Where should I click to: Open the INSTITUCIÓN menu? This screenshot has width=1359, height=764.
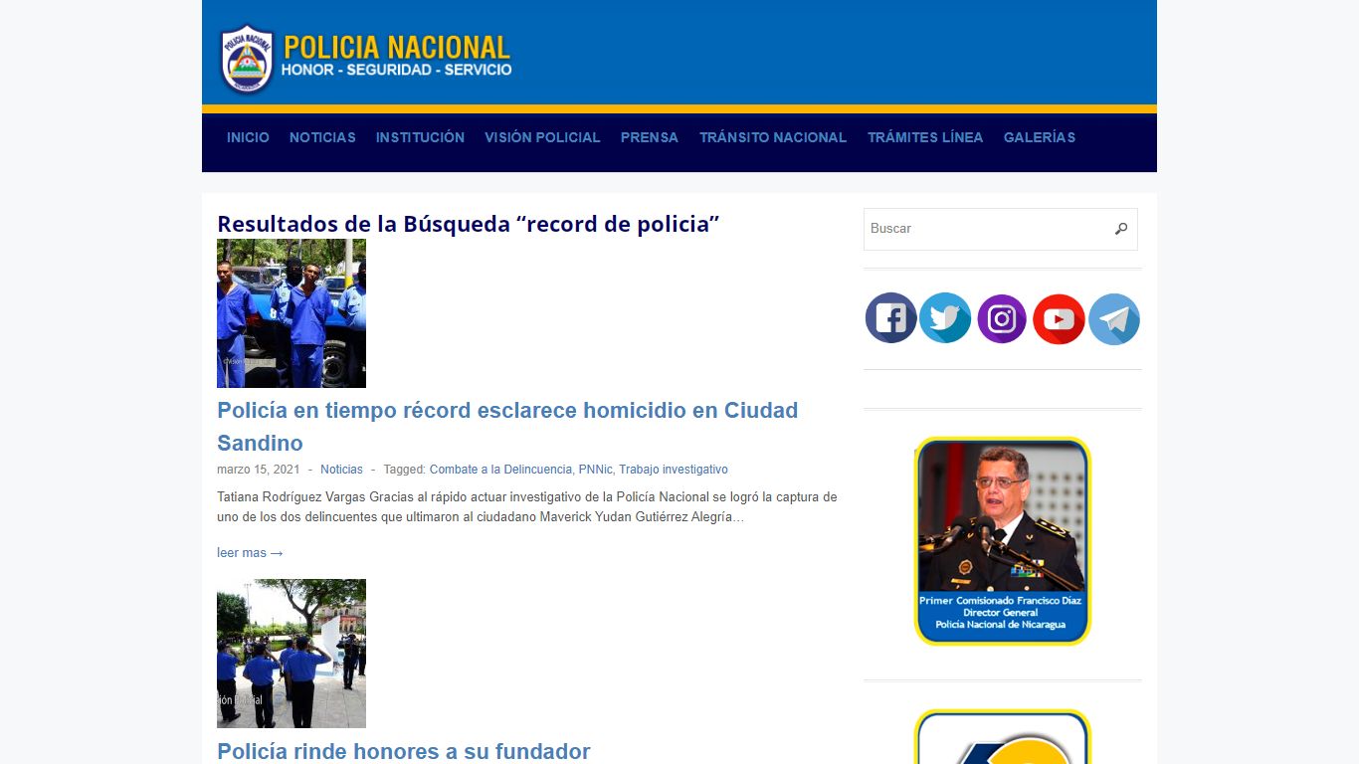420,137
